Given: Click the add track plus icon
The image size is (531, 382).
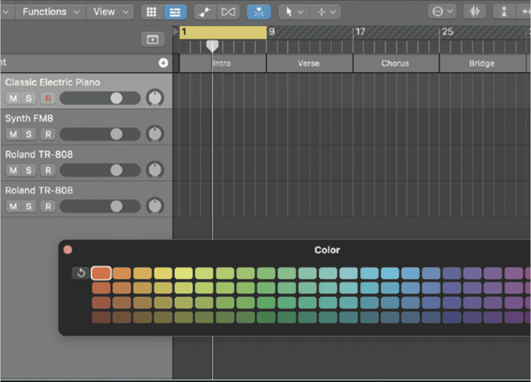Looking at the screenshot, I should (163, 63).
